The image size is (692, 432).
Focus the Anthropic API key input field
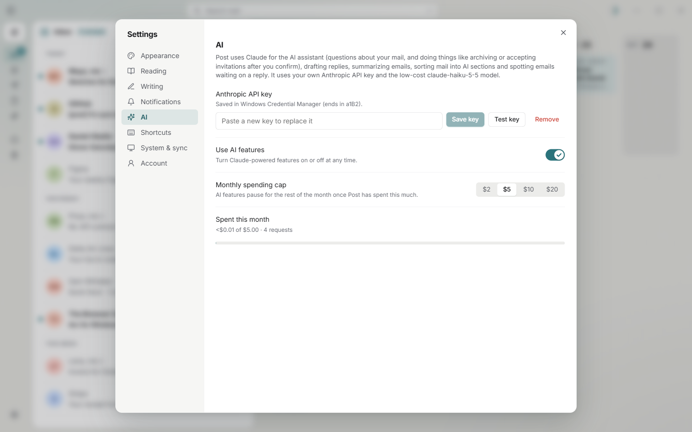point(329,121)
